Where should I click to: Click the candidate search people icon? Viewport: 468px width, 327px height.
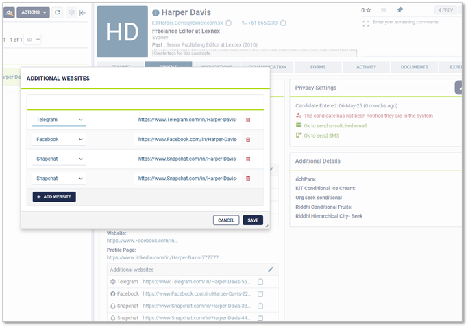pos(10,12)
